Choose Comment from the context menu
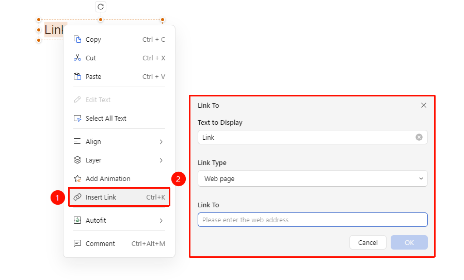The width and height of the screenshot is (464, 280). click(119, 243)
